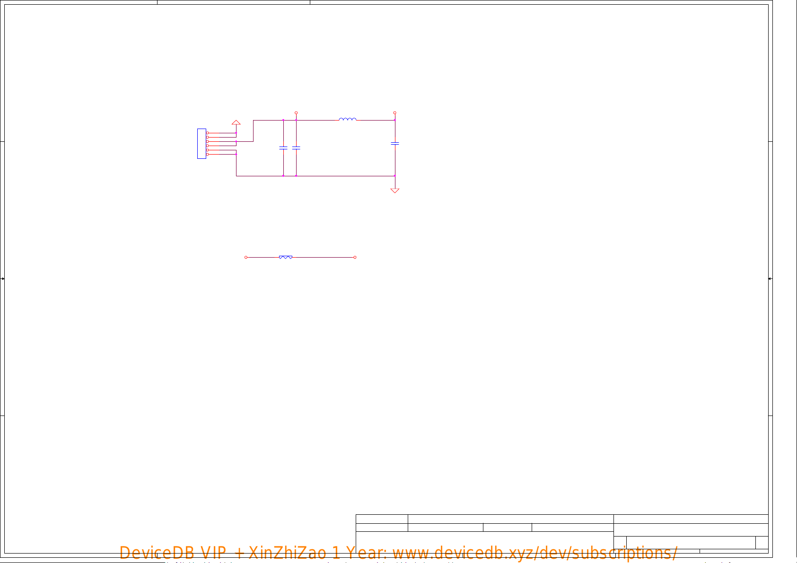Select the top-left cell of the title block

[x=382, y=519]
